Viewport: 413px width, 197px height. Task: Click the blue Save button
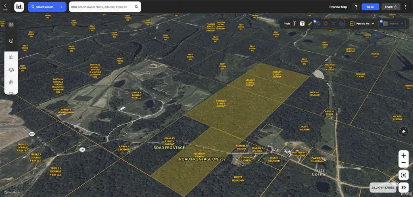[370, 7]
